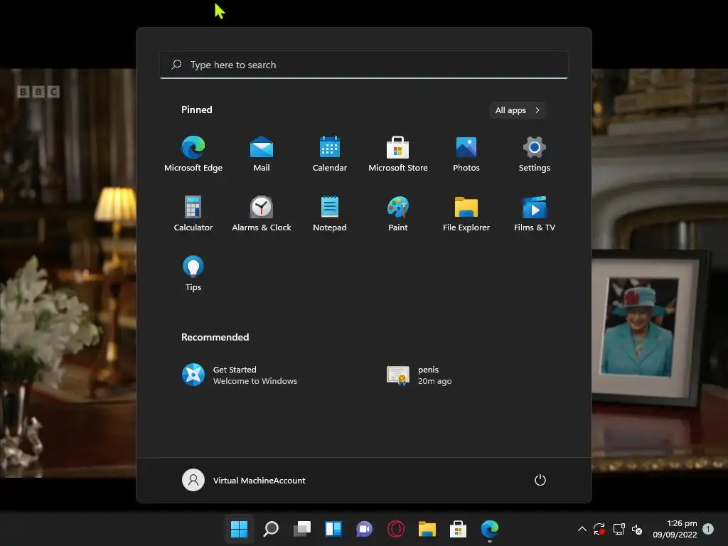
Task: Open Microsoft Edge from the pinned apps
Action: point(193,154)
